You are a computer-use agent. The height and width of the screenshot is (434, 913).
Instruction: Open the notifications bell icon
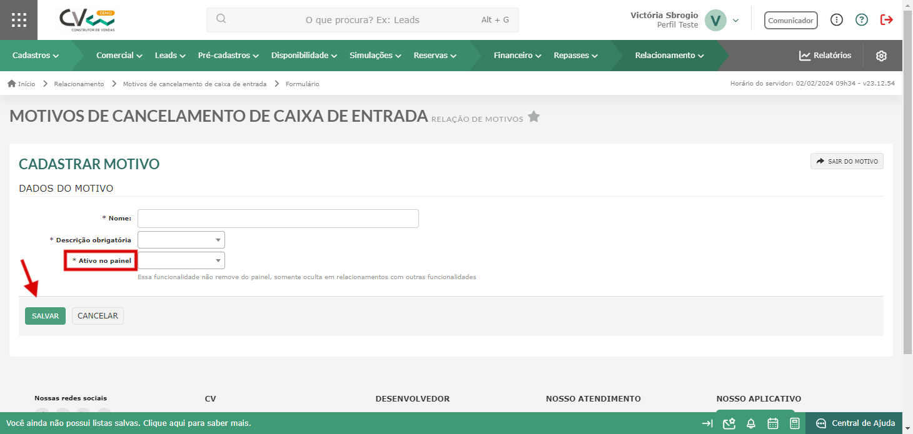pos(751,423)
